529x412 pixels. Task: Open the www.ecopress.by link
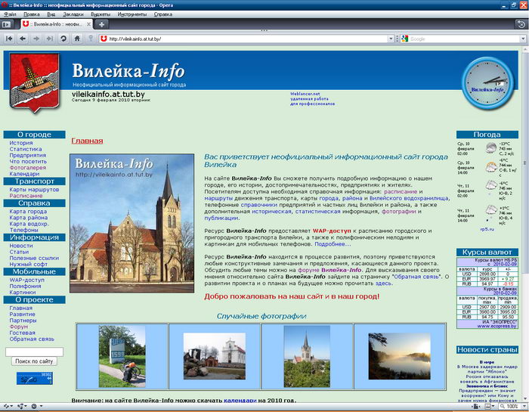497,327
